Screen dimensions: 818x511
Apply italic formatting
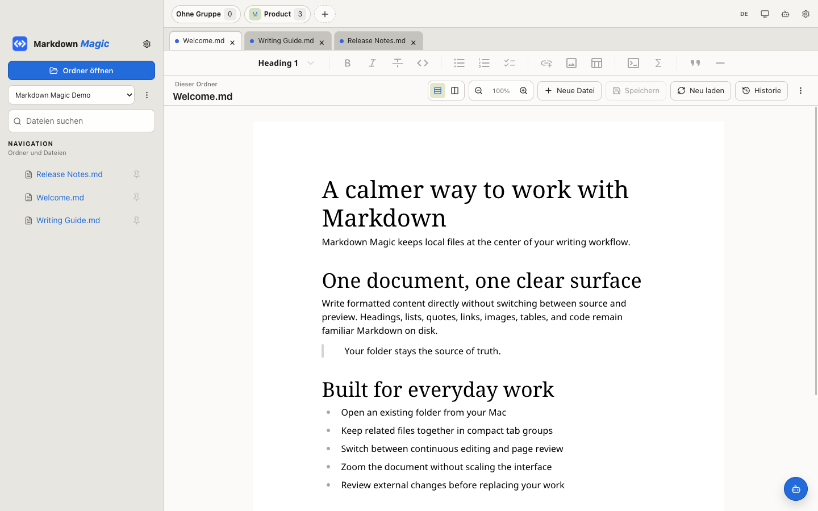coord(372,63)
